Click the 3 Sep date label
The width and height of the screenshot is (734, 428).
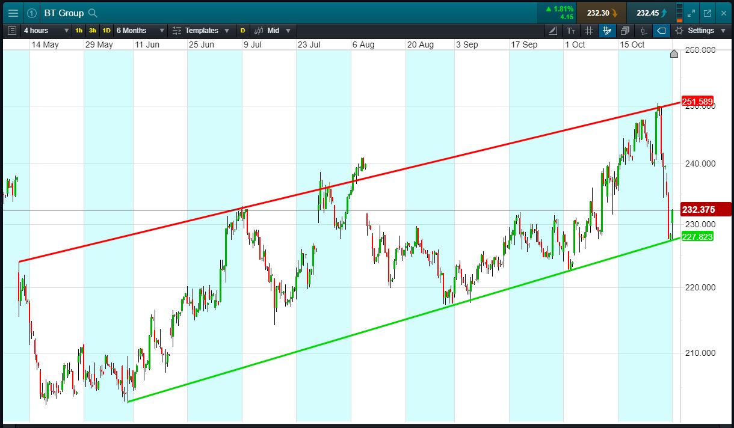pyautogui.click(x=467, y=44)
